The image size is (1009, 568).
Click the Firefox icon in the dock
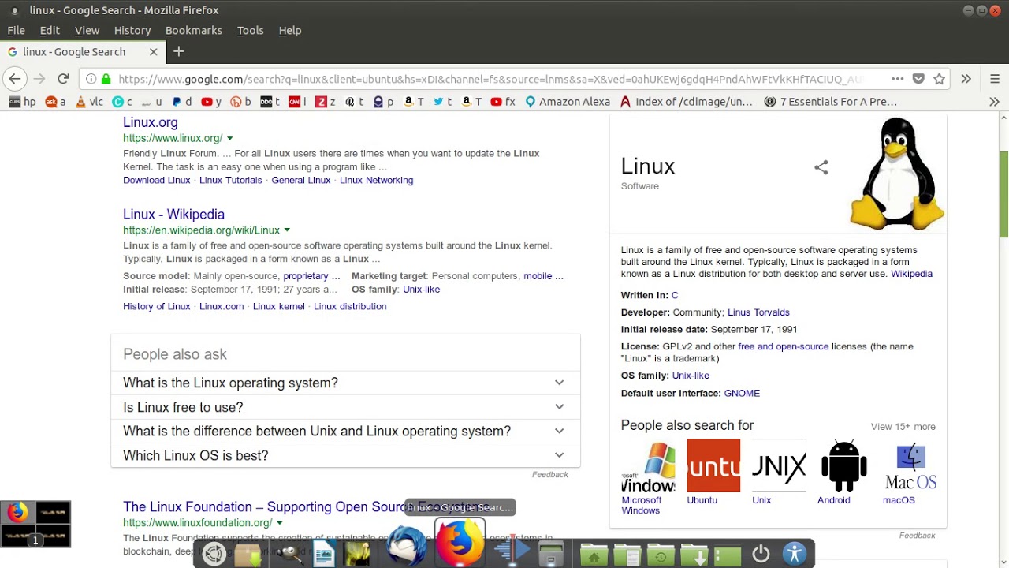(x=460, y=543)
